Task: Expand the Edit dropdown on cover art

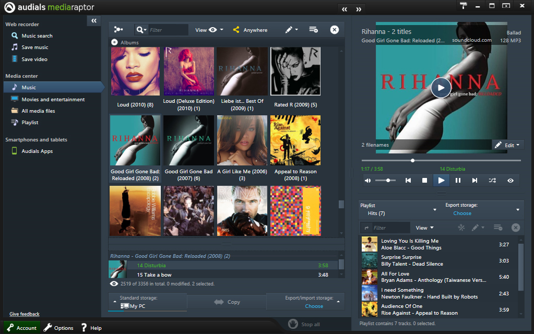Action: point(508,145)
